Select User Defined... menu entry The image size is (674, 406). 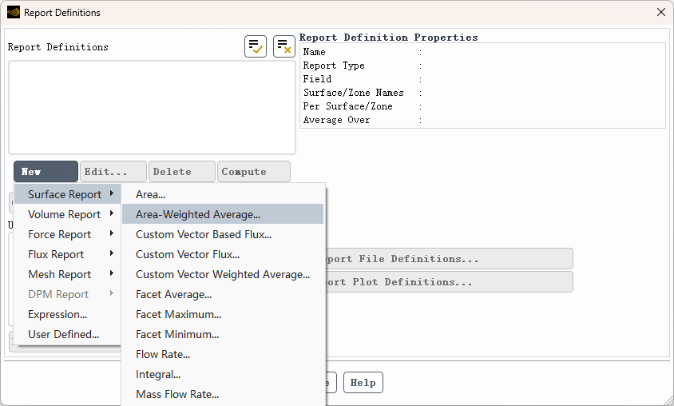tap(63, 334)
